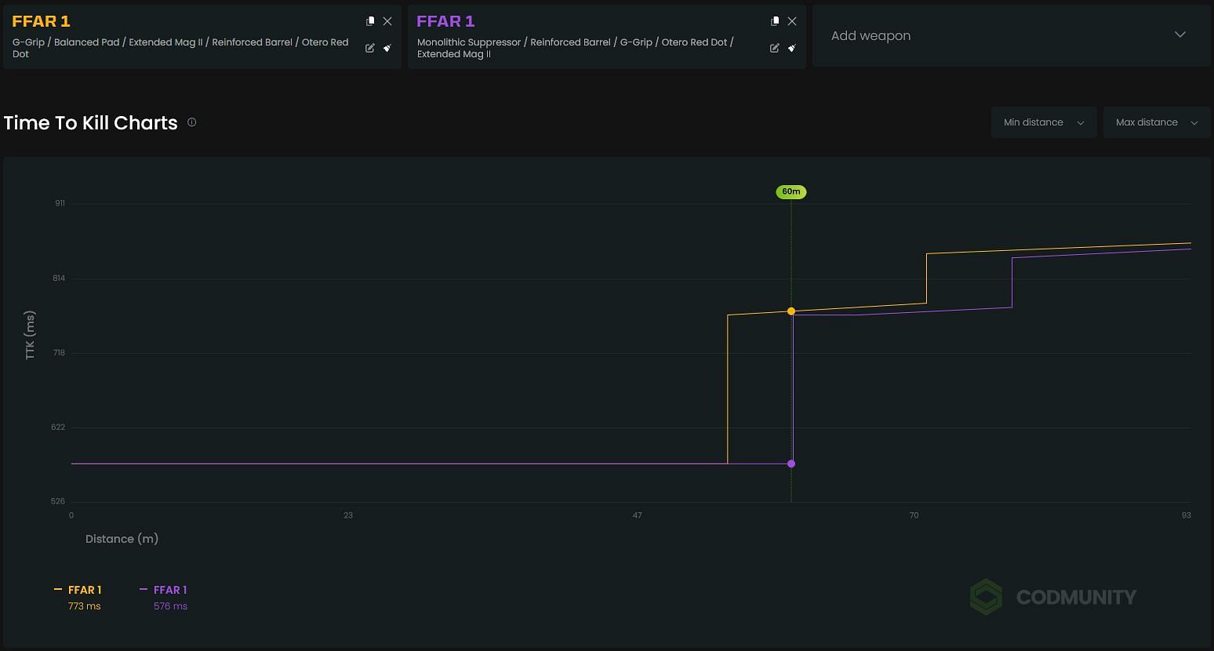
Task: Expand the Min distance dropdown
Action: click(1043, 122)
